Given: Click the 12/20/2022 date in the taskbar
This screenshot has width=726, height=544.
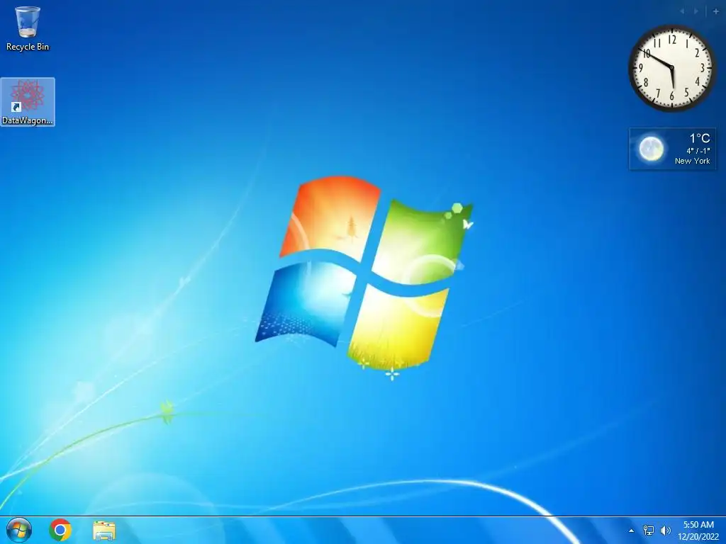Looking at the screenshot, I should click(698, 537).
